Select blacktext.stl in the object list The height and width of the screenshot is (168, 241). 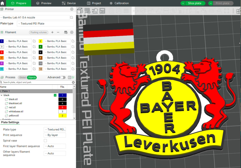(x=15, y=103)
